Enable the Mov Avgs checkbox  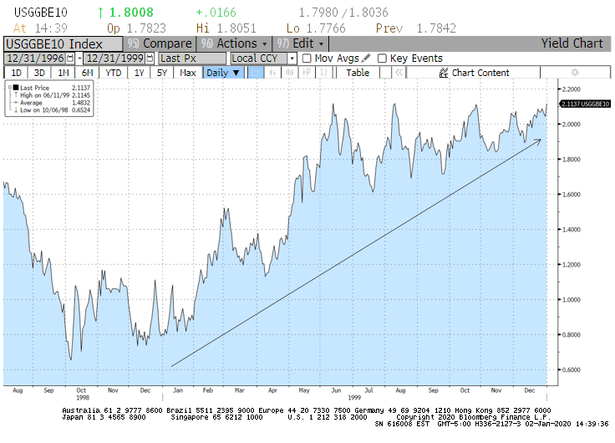click(x=307, y=59)
